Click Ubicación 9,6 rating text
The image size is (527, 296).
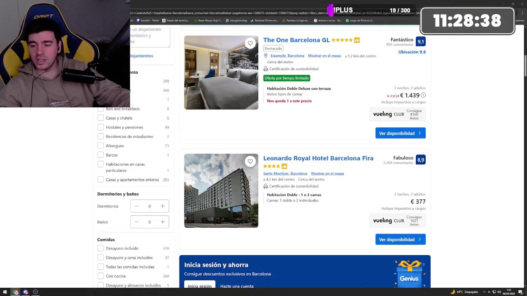(x=412, y=52)
